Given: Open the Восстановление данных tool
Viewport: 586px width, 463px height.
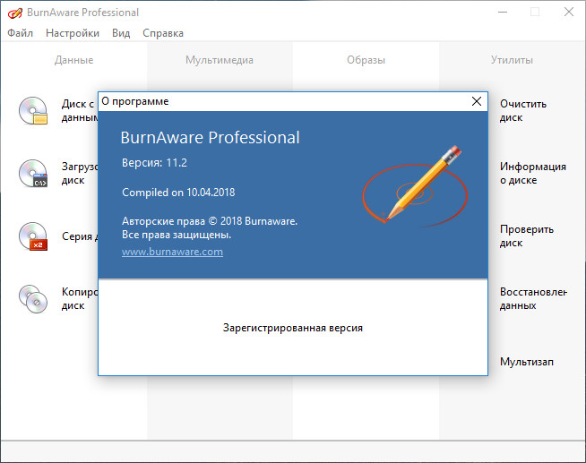Looking at the screenshot, I should (532, 298).
